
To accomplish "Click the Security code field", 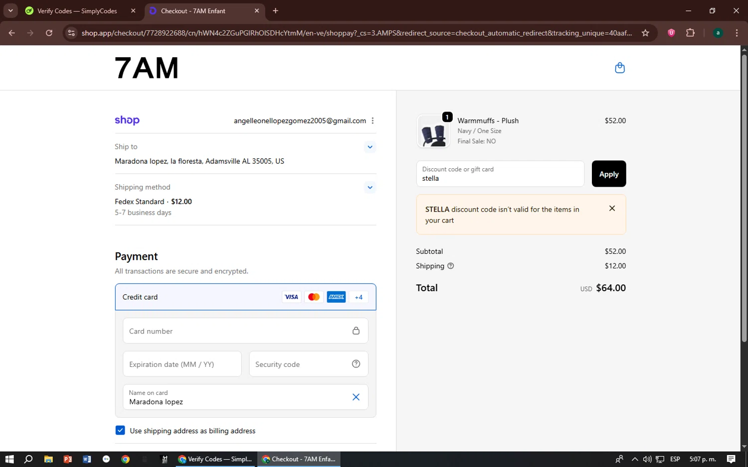I will pos(309,364).
